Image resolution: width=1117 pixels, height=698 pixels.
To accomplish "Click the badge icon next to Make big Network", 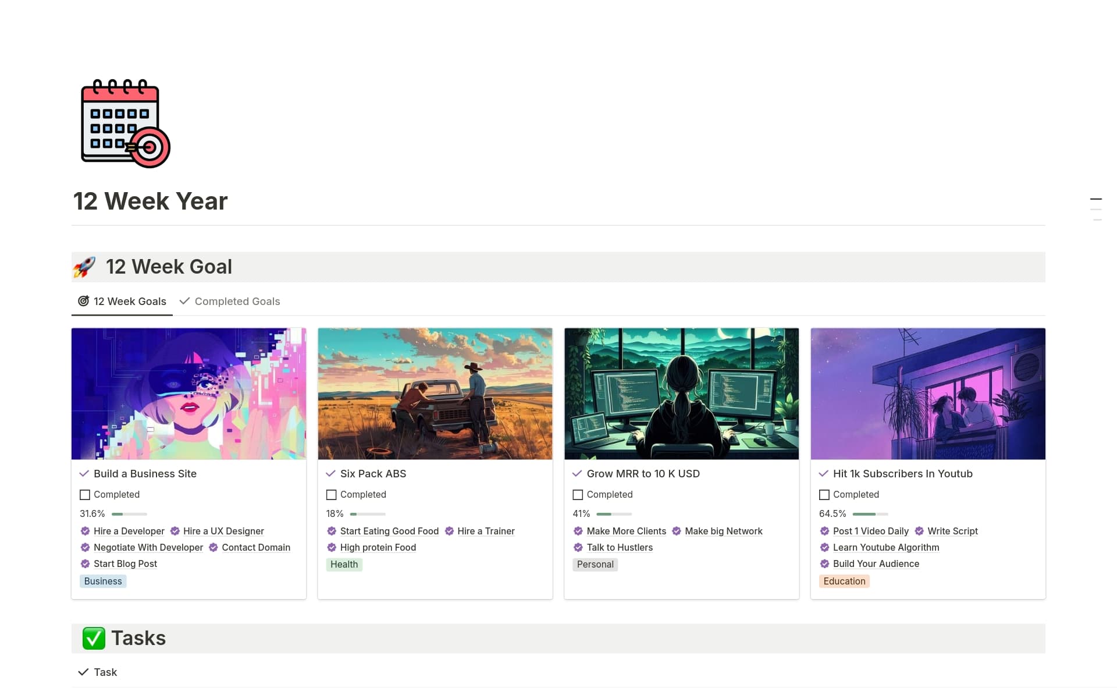I will [x=677, y=531].
